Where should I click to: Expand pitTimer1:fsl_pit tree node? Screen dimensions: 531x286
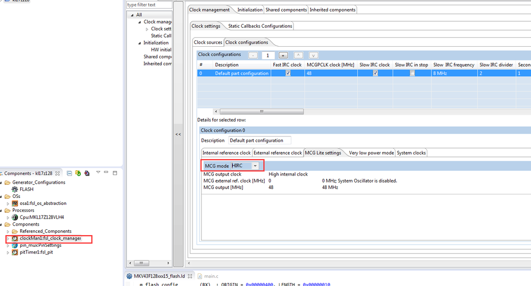(x=8, y=253)
